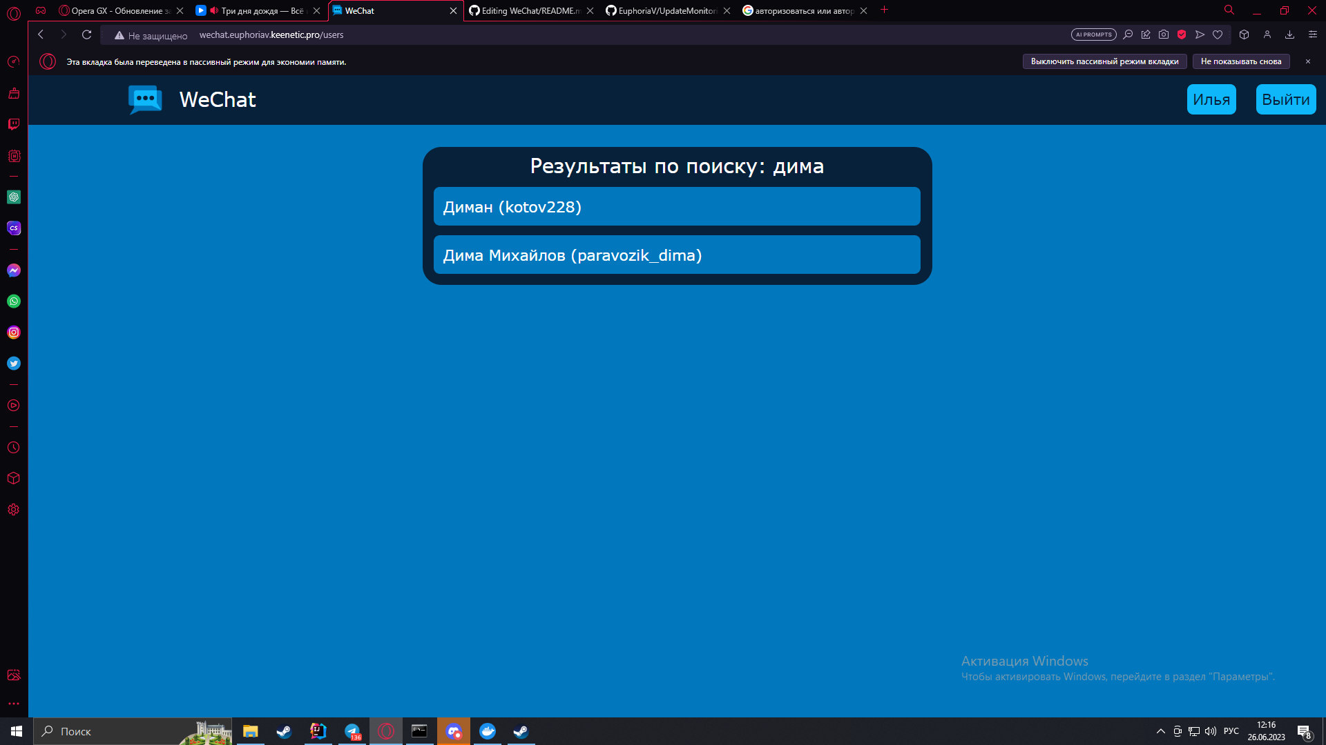Click the Выйти logout button
The image size is (1326, 745).
(1285, 100)
